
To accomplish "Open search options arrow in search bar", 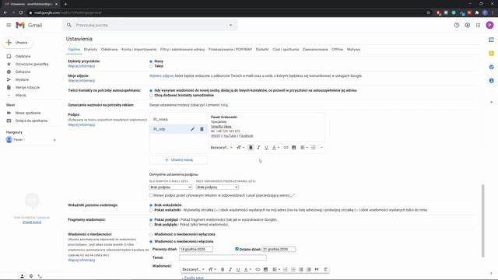I will (x=230, y=25).
